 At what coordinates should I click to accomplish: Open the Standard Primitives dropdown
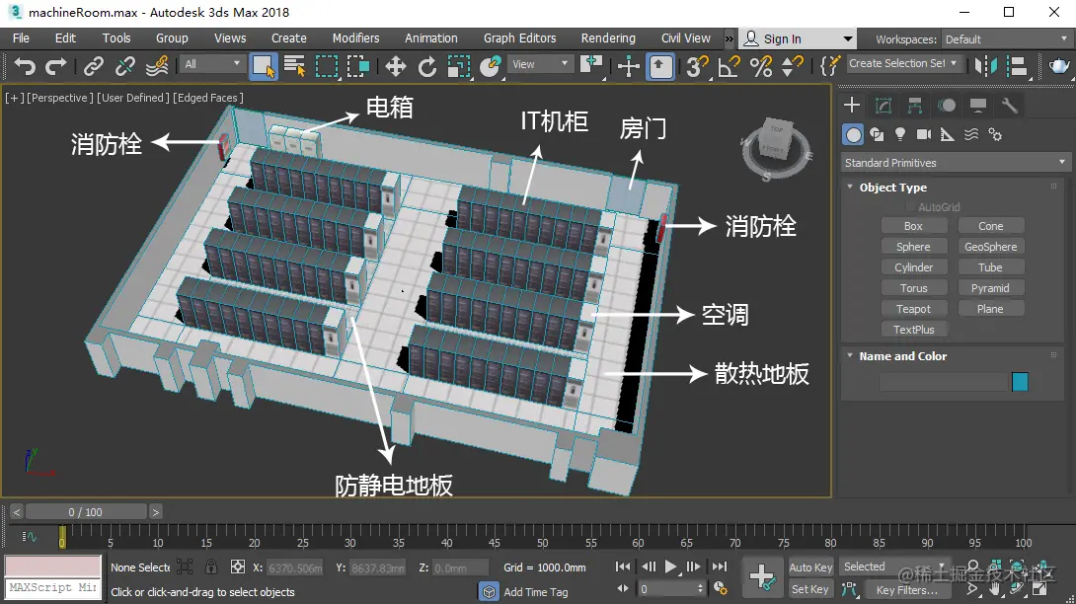pyautogui.click(x=954, y=162)
